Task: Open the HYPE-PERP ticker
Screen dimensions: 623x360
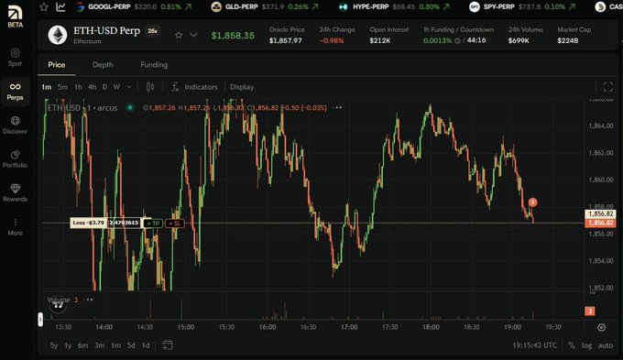Action: [394, 6]
